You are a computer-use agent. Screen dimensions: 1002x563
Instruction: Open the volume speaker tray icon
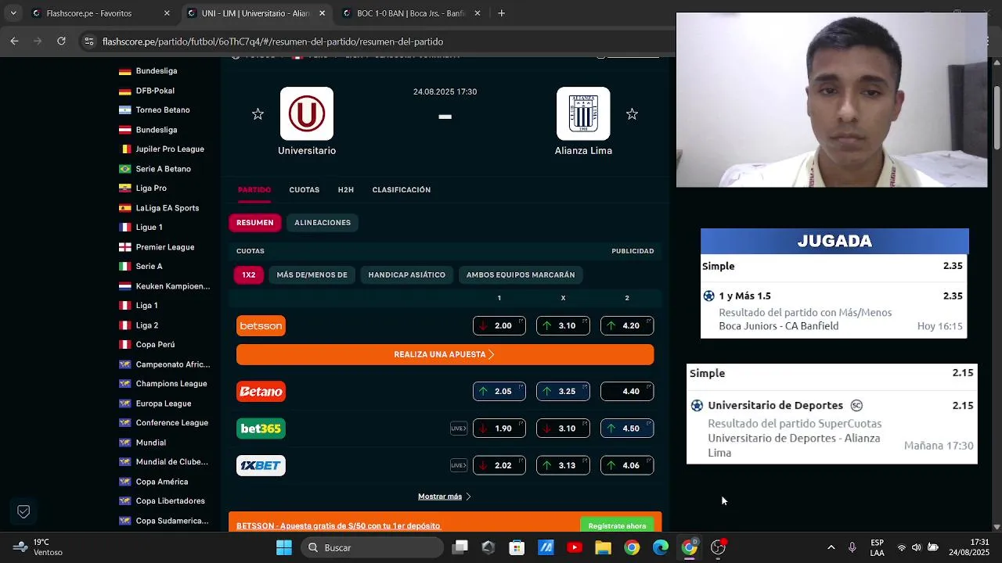click(917, 547)
